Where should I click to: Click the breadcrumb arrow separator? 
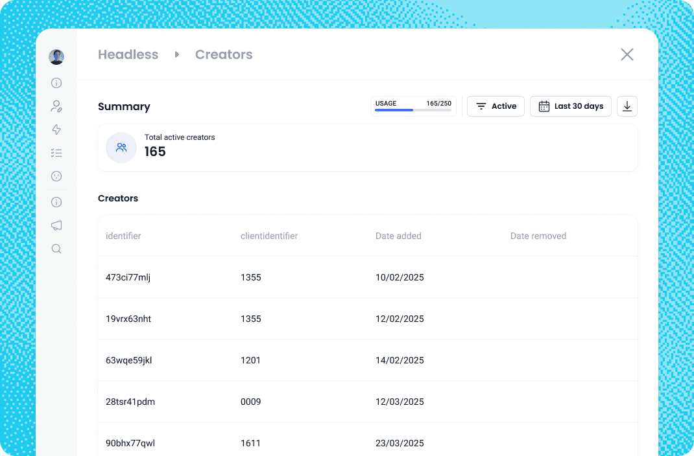[x=177, y=54]
